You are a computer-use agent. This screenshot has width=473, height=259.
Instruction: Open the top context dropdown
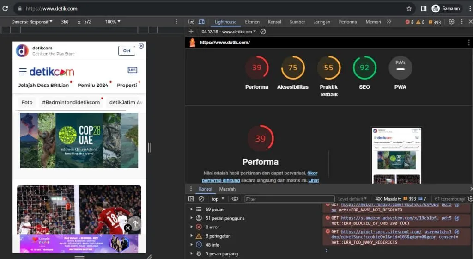(x=218, y=199)
